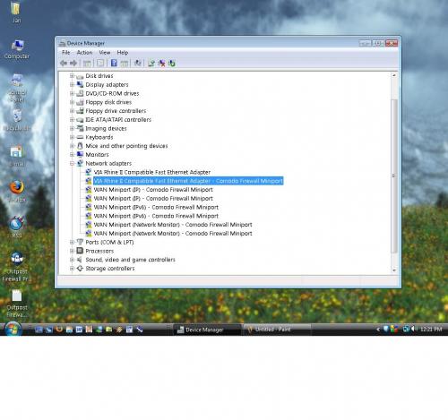The height and width of the screenshot is (420, 448).
Task: Click the Network adapters category icon
Action: click(x=80, y=163)
